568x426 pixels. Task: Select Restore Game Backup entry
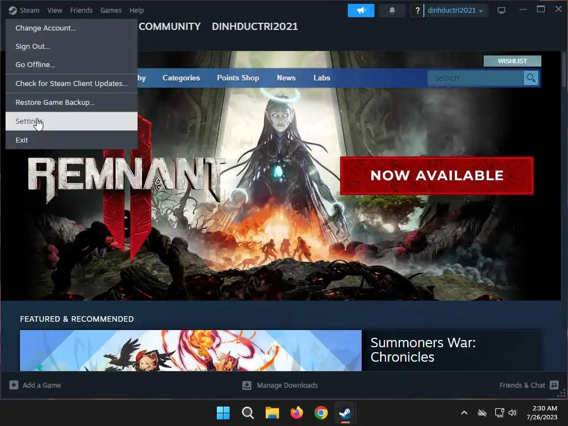tap(72, 102)
